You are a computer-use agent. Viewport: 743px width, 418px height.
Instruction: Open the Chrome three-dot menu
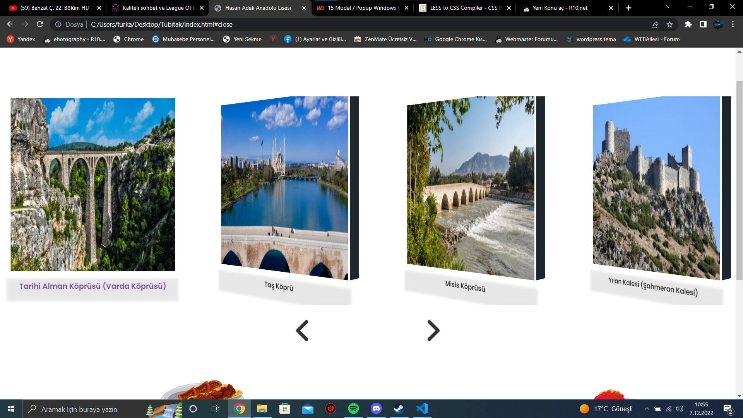733,24
